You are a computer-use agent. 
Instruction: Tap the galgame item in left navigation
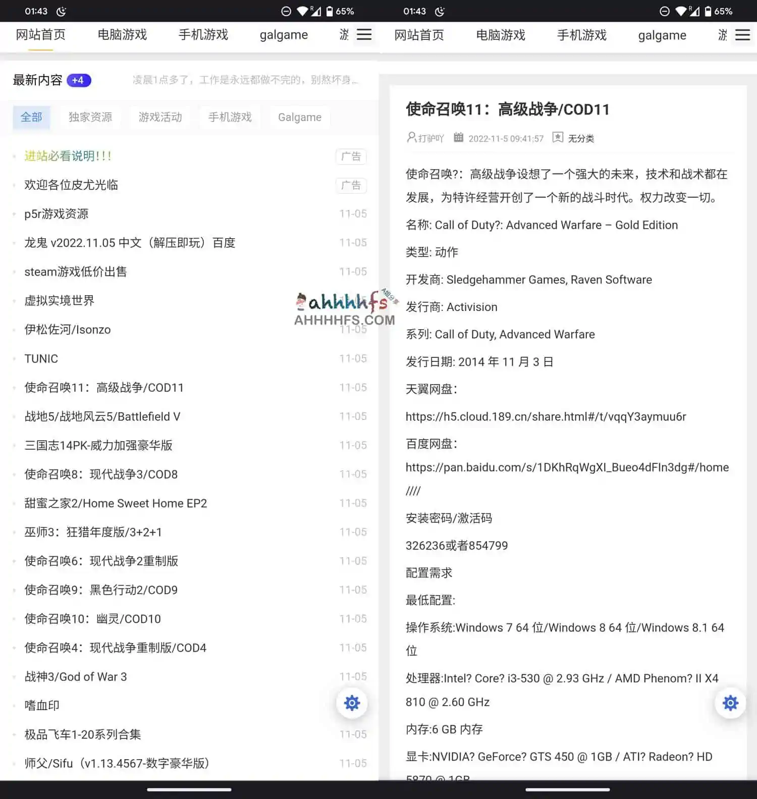[284, 35]
